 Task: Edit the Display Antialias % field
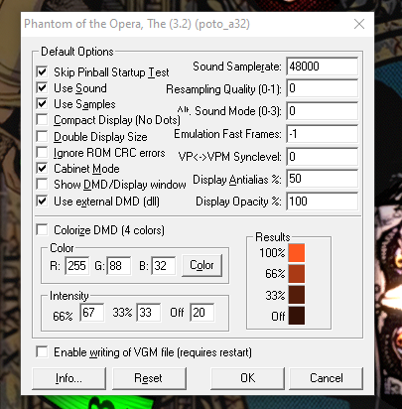322,179
